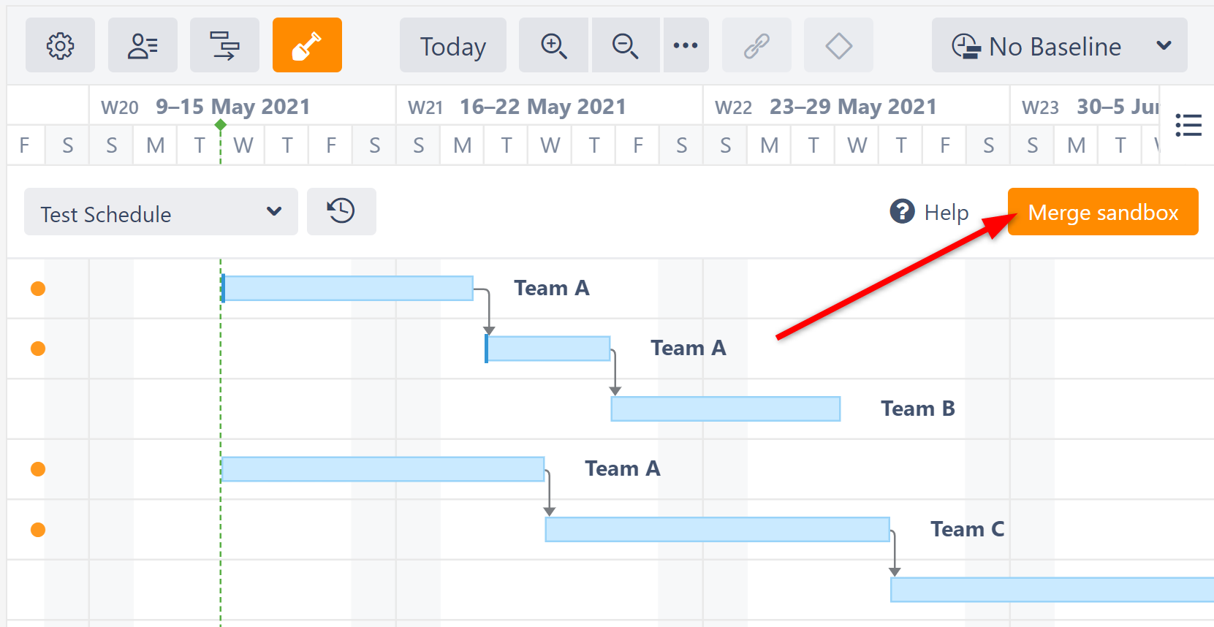Expand the No Baseline dropdown
Screen dimensions: 1214x627
(x=1058, y=45)
